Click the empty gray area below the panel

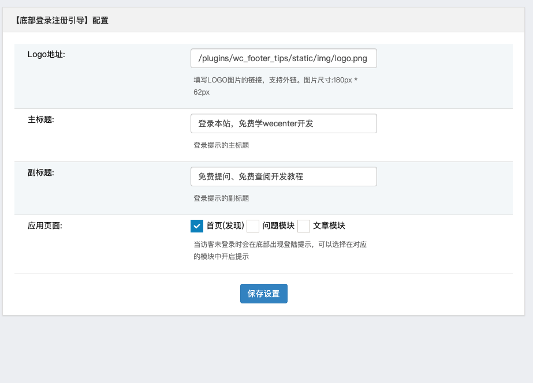point(266,349)
